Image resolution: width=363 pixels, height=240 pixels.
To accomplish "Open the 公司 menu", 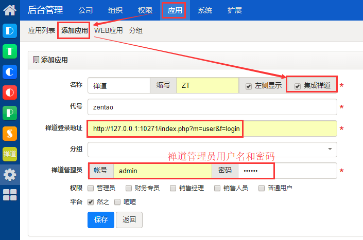I will pyautogui.click(x=85, y=10).
